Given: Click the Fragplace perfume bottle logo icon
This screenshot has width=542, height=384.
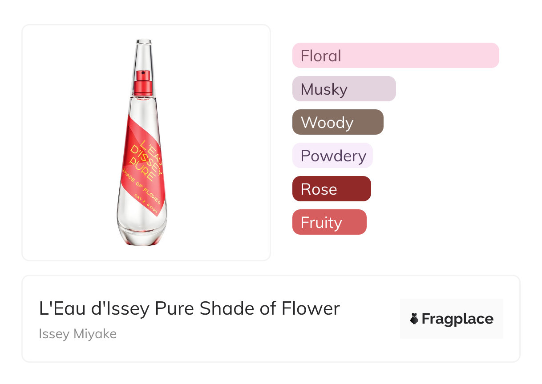Looking at the screenshot, I should pos(414,319).
